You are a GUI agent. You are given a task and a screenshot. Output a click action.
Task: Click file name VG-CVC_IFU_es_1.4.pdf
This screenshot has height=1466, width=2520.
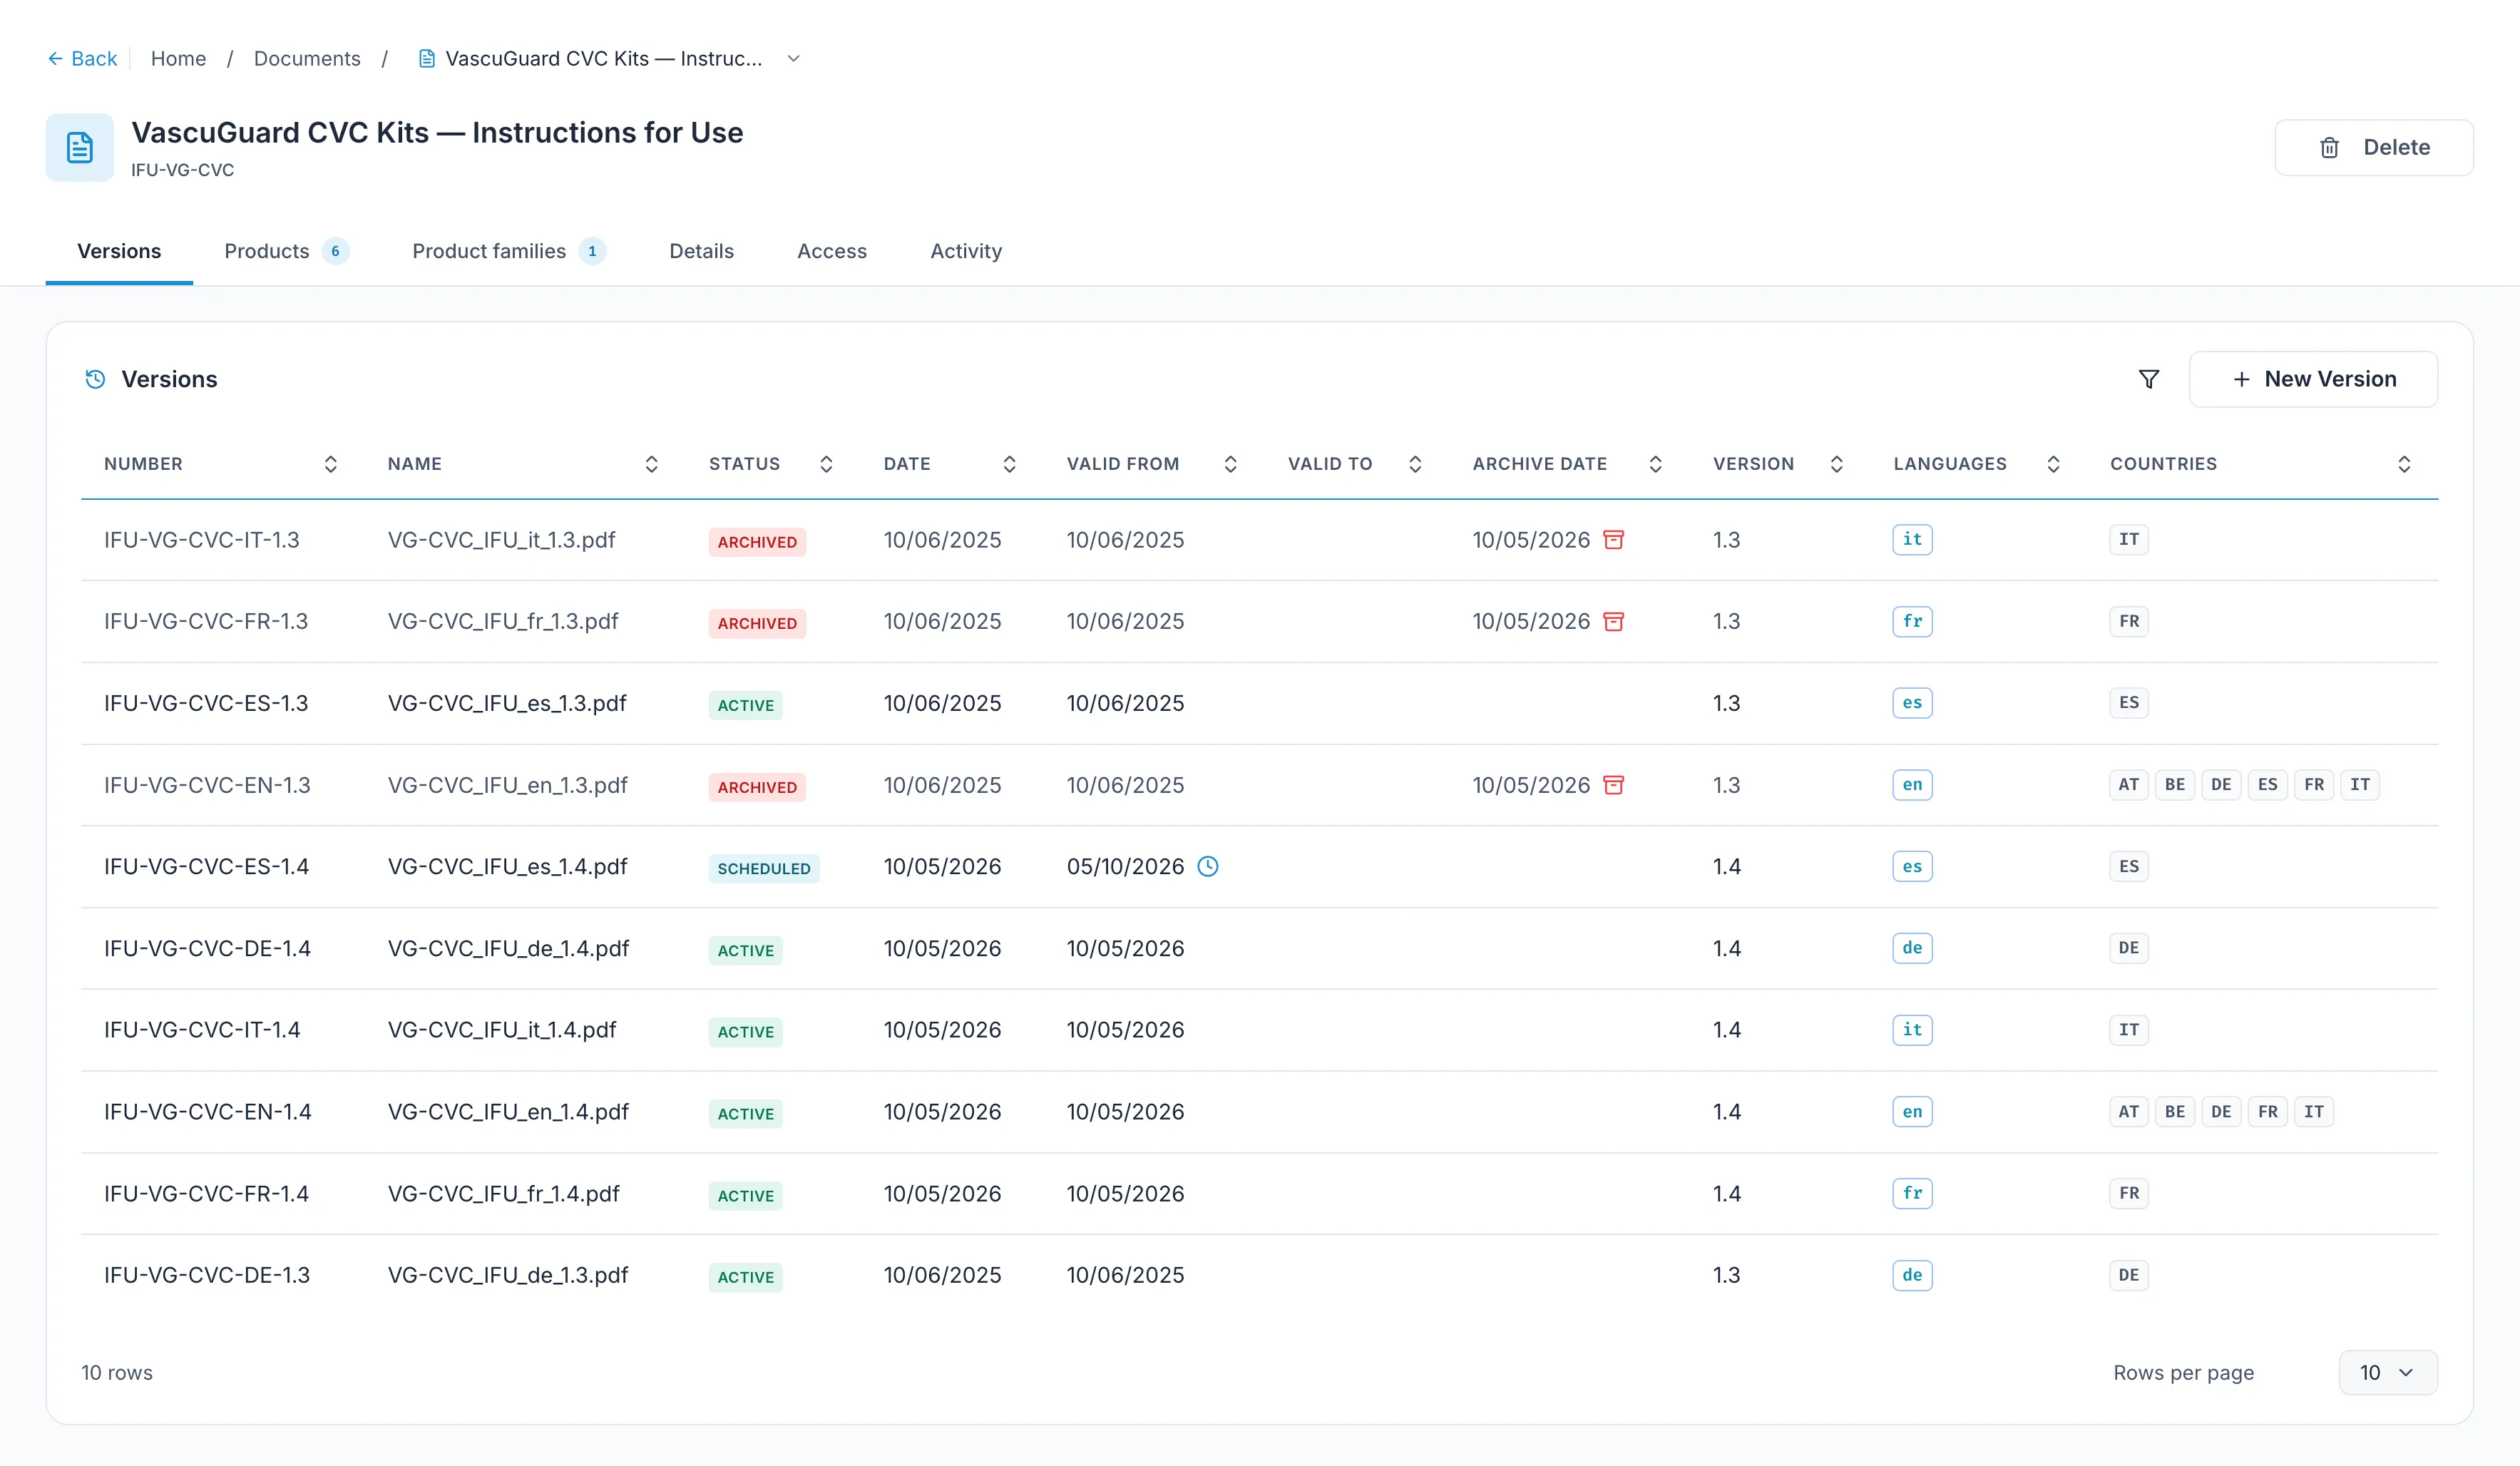pyautogui.click(x=507, y=867)
